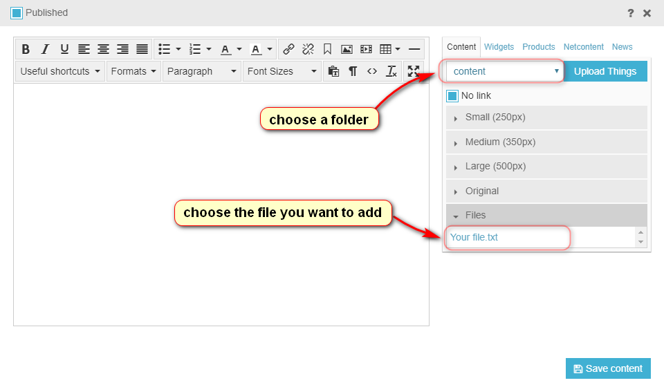
Task: Insert a numbered list
Action: [x=195, y=49]
